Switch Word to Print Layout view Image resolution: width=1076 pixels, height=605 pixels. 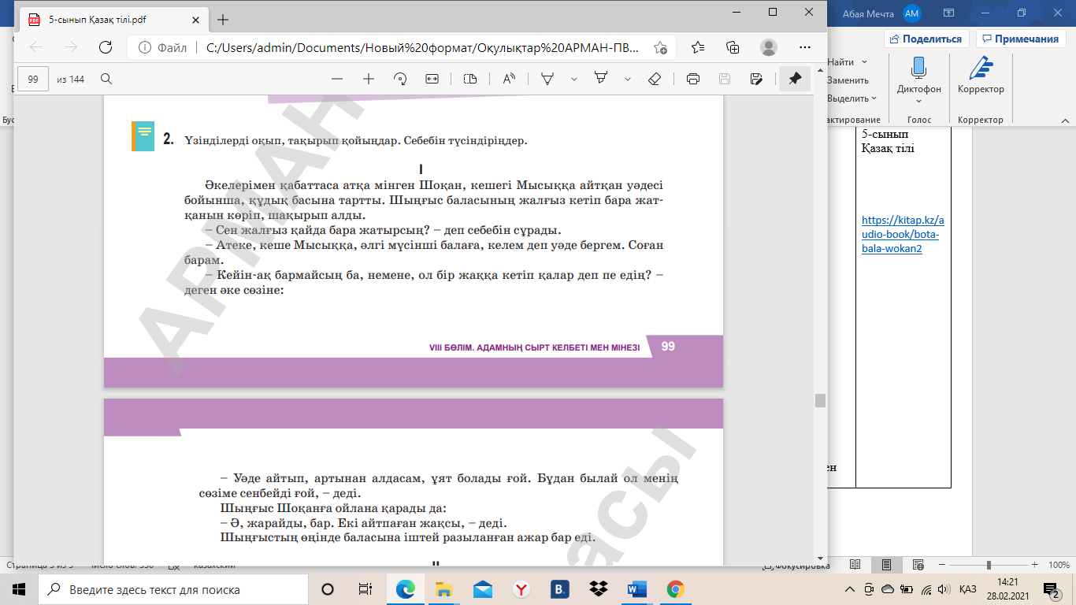886,566
